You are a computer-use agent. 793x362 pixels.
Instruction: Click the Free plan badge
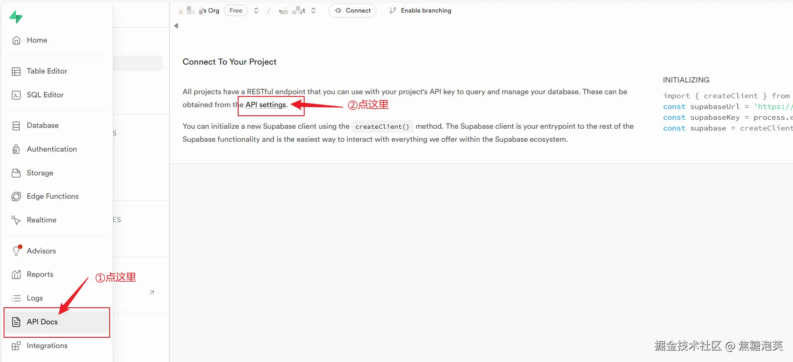236,10
